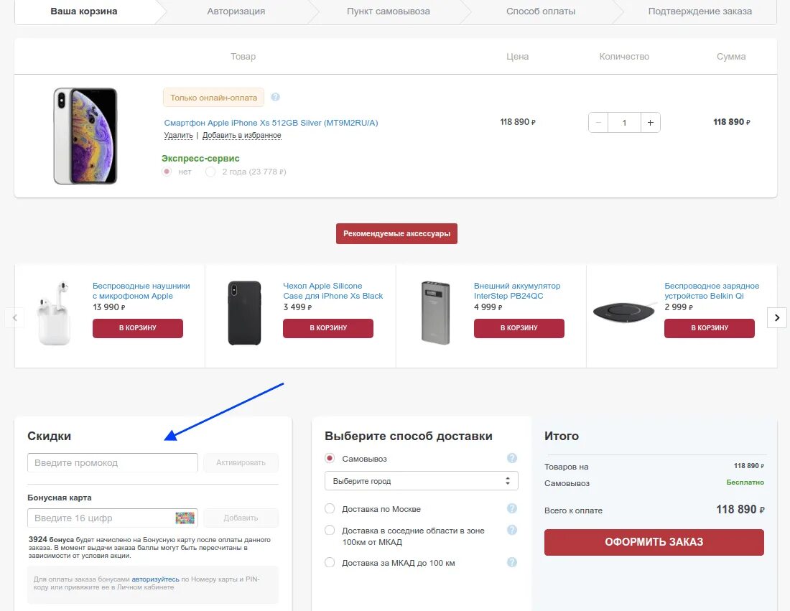Viewport: 790px width, 611px height.
Task: Decrease iPhone quantity with minus button
Action: (598, 122)
